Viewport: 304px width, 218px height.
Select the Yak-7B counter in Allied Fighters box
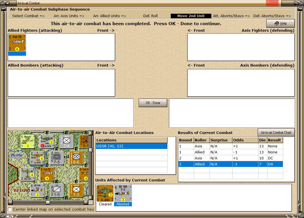[x=17, y=43]
